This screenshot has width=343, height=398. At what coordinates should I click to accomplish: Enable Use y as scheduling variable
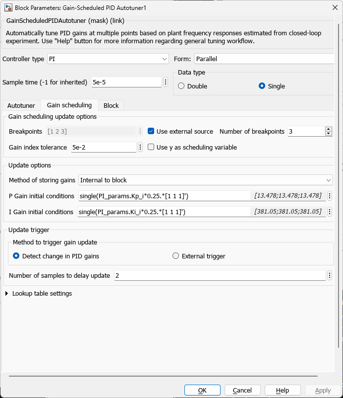(151, 147)
